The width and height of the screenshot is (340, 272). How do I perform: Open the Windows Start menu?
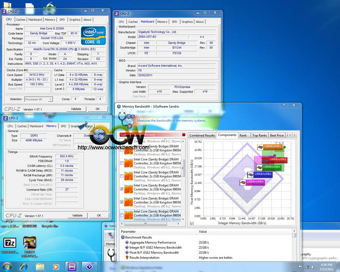[x=7, y=266]
